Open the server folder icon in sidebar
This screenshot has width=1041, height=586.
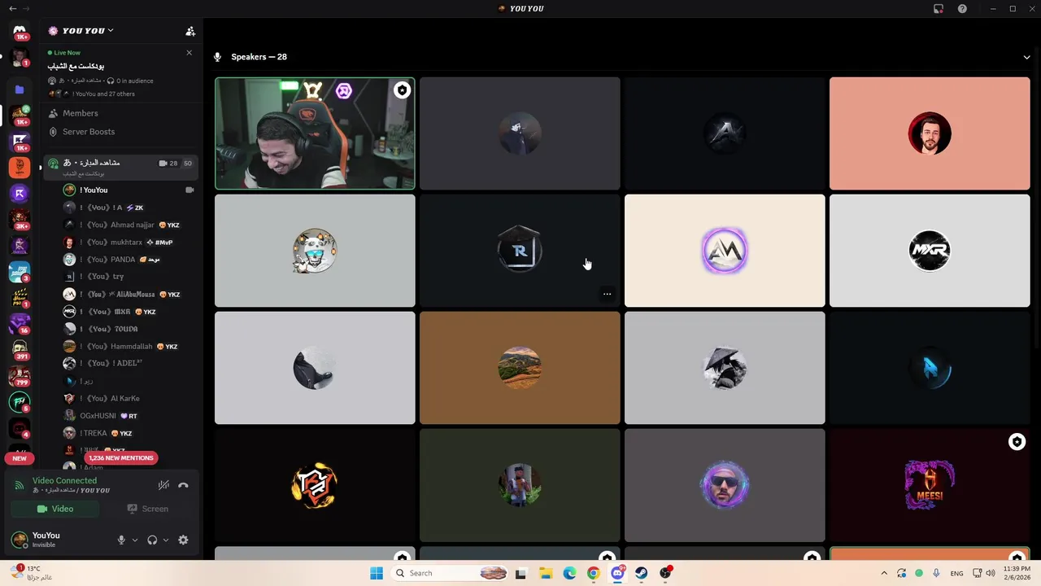(20, 90)
